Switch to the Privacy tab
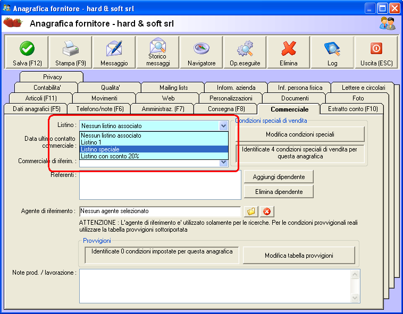Viewport: 403px width, 314px height. click(52, 77)
